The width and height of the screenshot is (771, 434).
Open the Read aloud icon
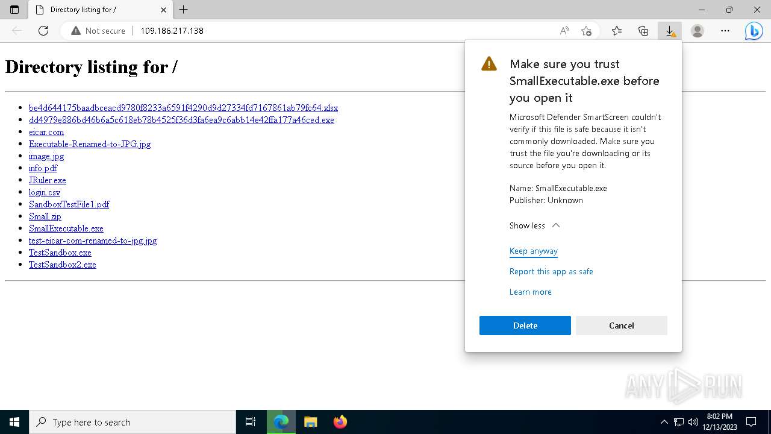click(564, 31)
